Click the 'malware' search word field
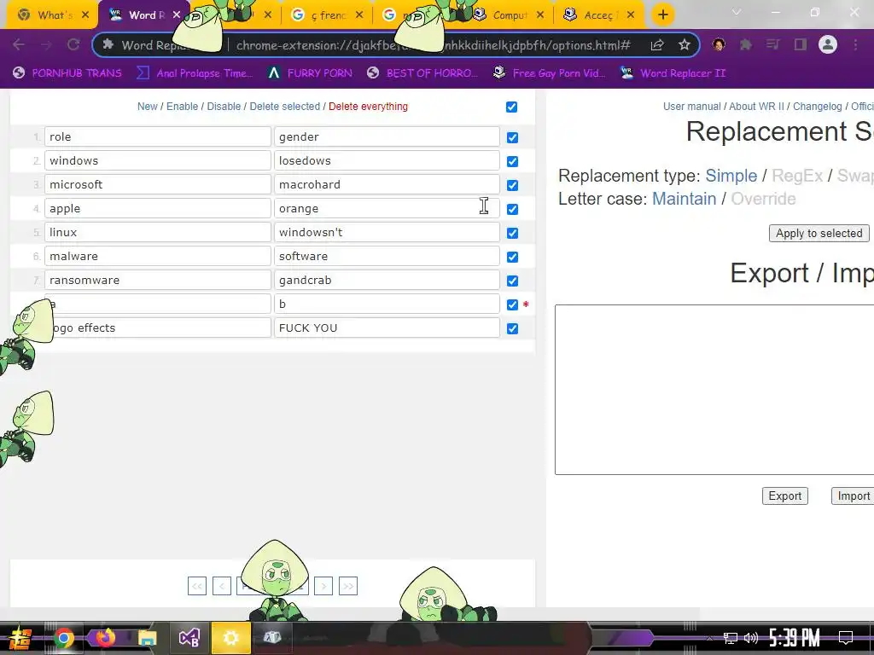The height and width of the screenshot is (655, 874). click(x=158, y=256)
